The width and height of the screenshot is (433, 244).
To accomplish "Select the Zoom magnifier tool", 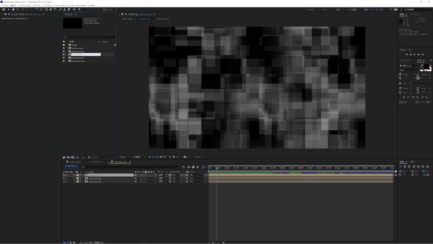I will [x=18, y=9].
